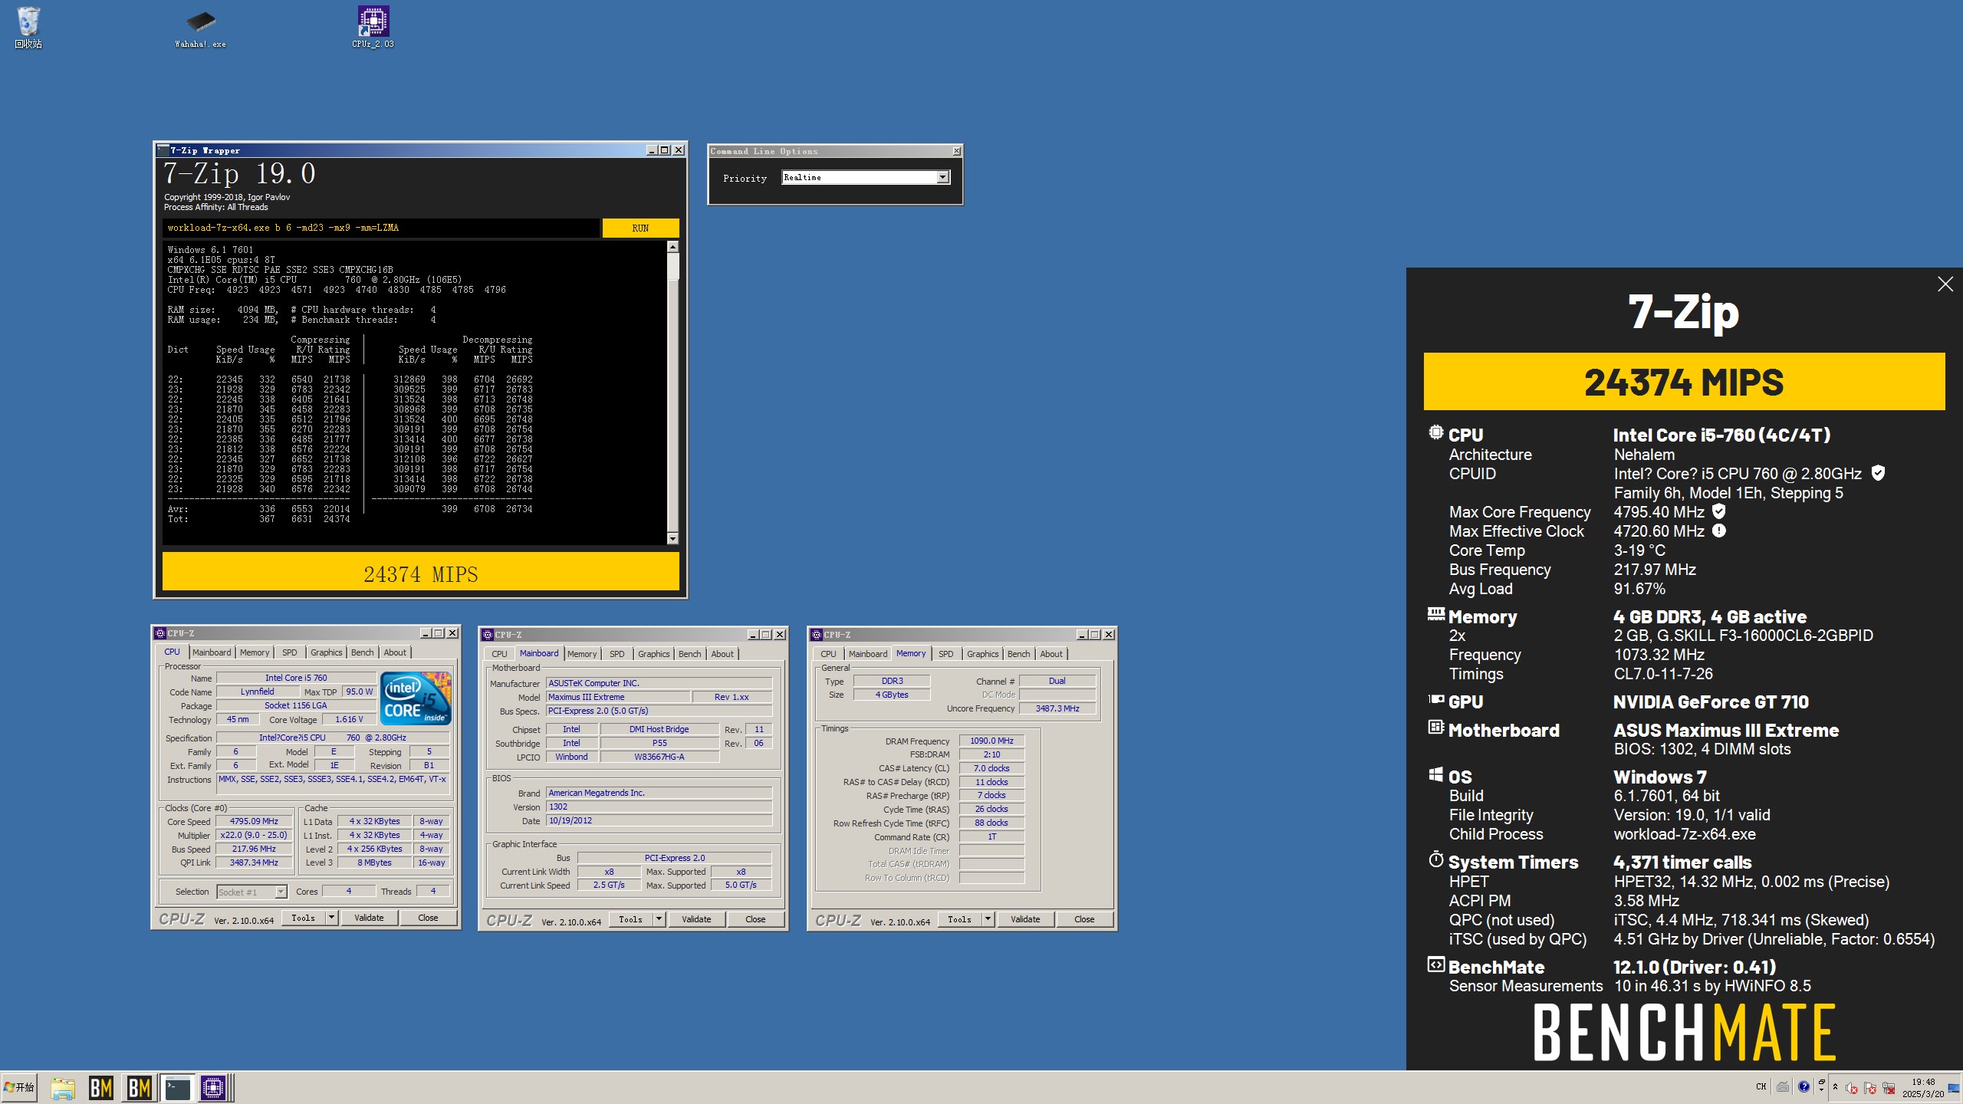
Task: Click the CH input language indicator
Action: pyautogui.click(x=1761, y=1086)
